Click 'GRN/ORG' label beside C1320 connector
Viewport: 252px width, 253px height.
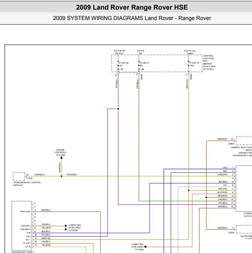(x=40, y=175)
